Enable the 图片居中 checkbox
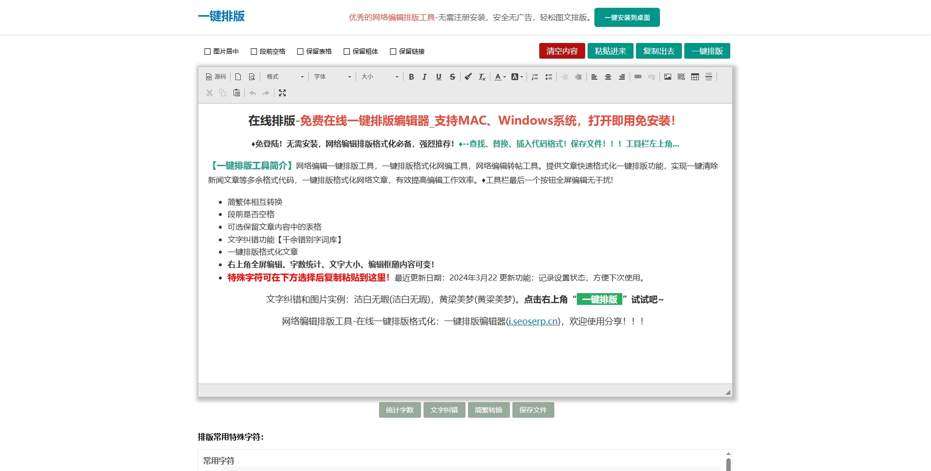This screenshot has height=471, width=931. [x=208, y=51]
